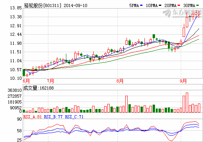Click the RSI_C:71 indicator label

(74, 117)
